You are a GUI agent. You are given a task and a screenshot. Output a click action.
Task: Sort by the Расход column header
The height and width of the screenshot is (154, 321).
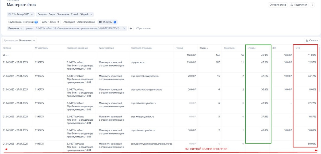(x=179, y=48)
